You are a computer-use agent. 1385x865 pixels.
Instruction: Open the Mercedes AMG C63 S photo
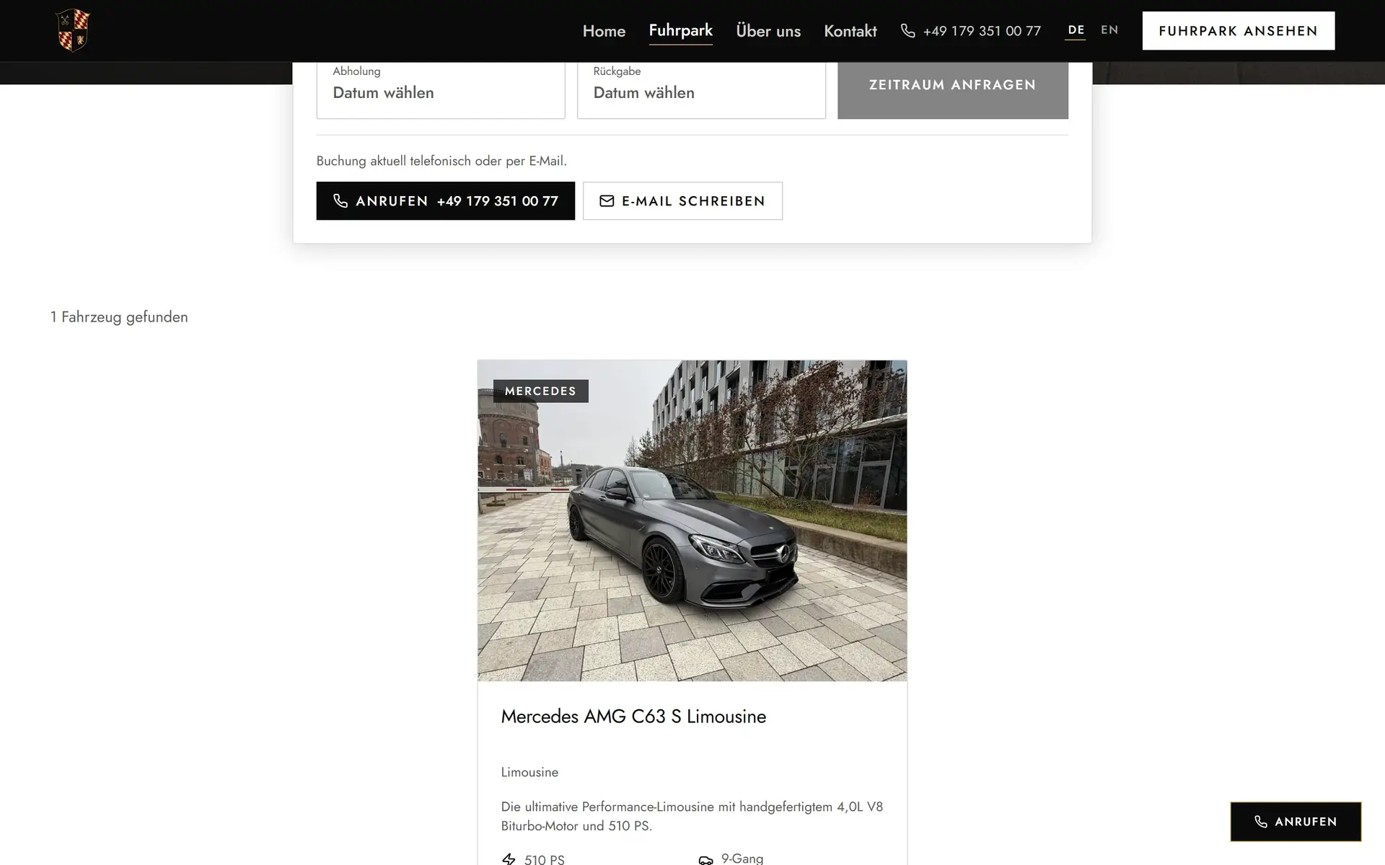pos(692,520)
